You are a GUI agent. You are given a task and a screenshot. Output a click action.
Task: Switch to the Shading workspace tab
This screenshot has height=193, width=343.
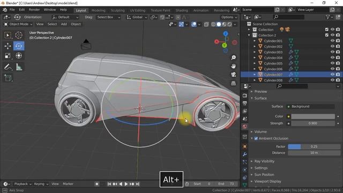tap(182, 10)
